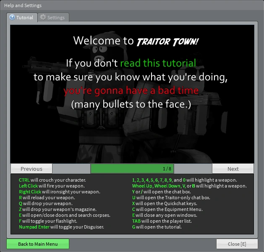Click the TAB player list keybind line
The image size is (264, 252).
pyautogui.click(x=162, y=221)
